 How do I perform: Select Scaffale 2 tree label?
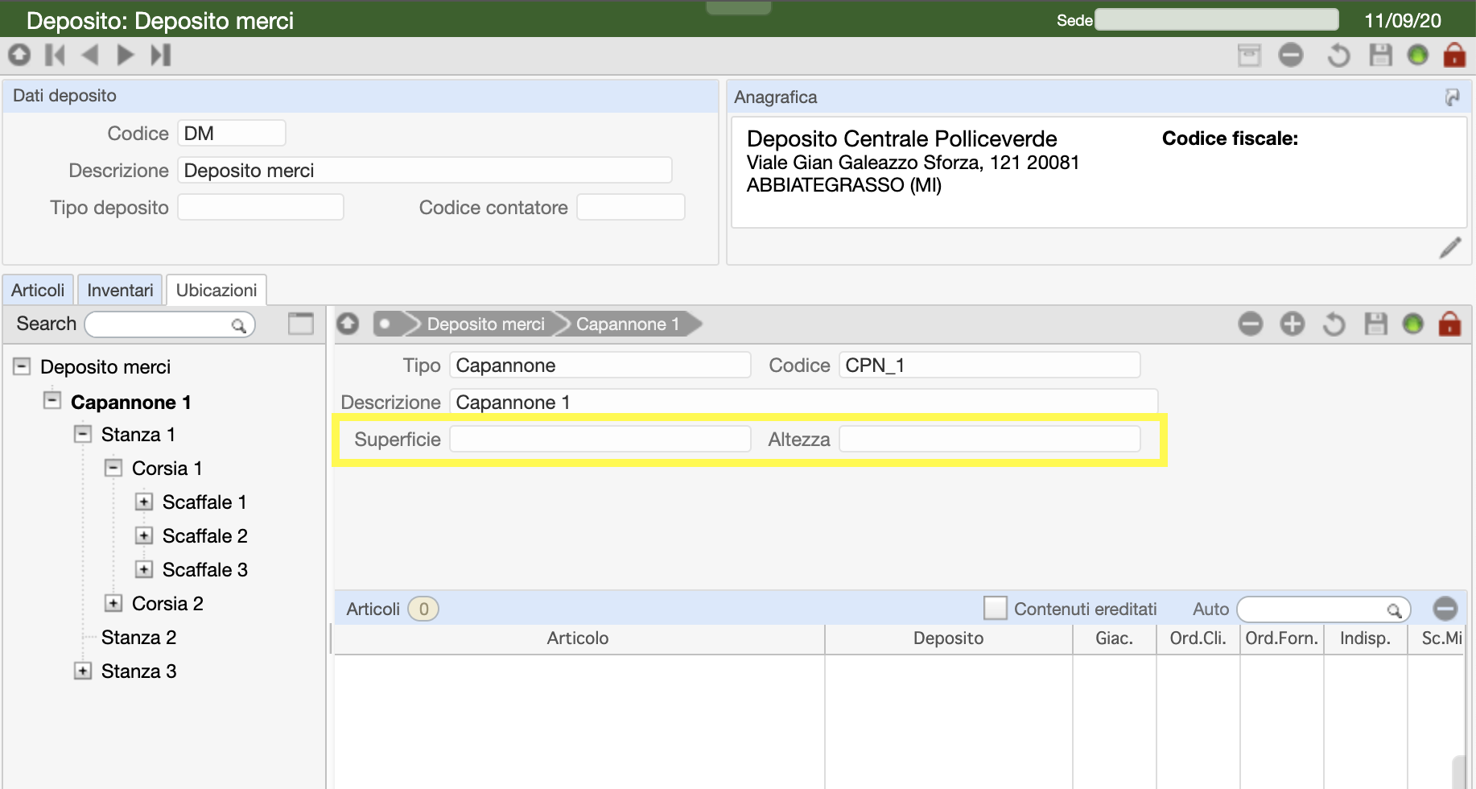[205, 536]
